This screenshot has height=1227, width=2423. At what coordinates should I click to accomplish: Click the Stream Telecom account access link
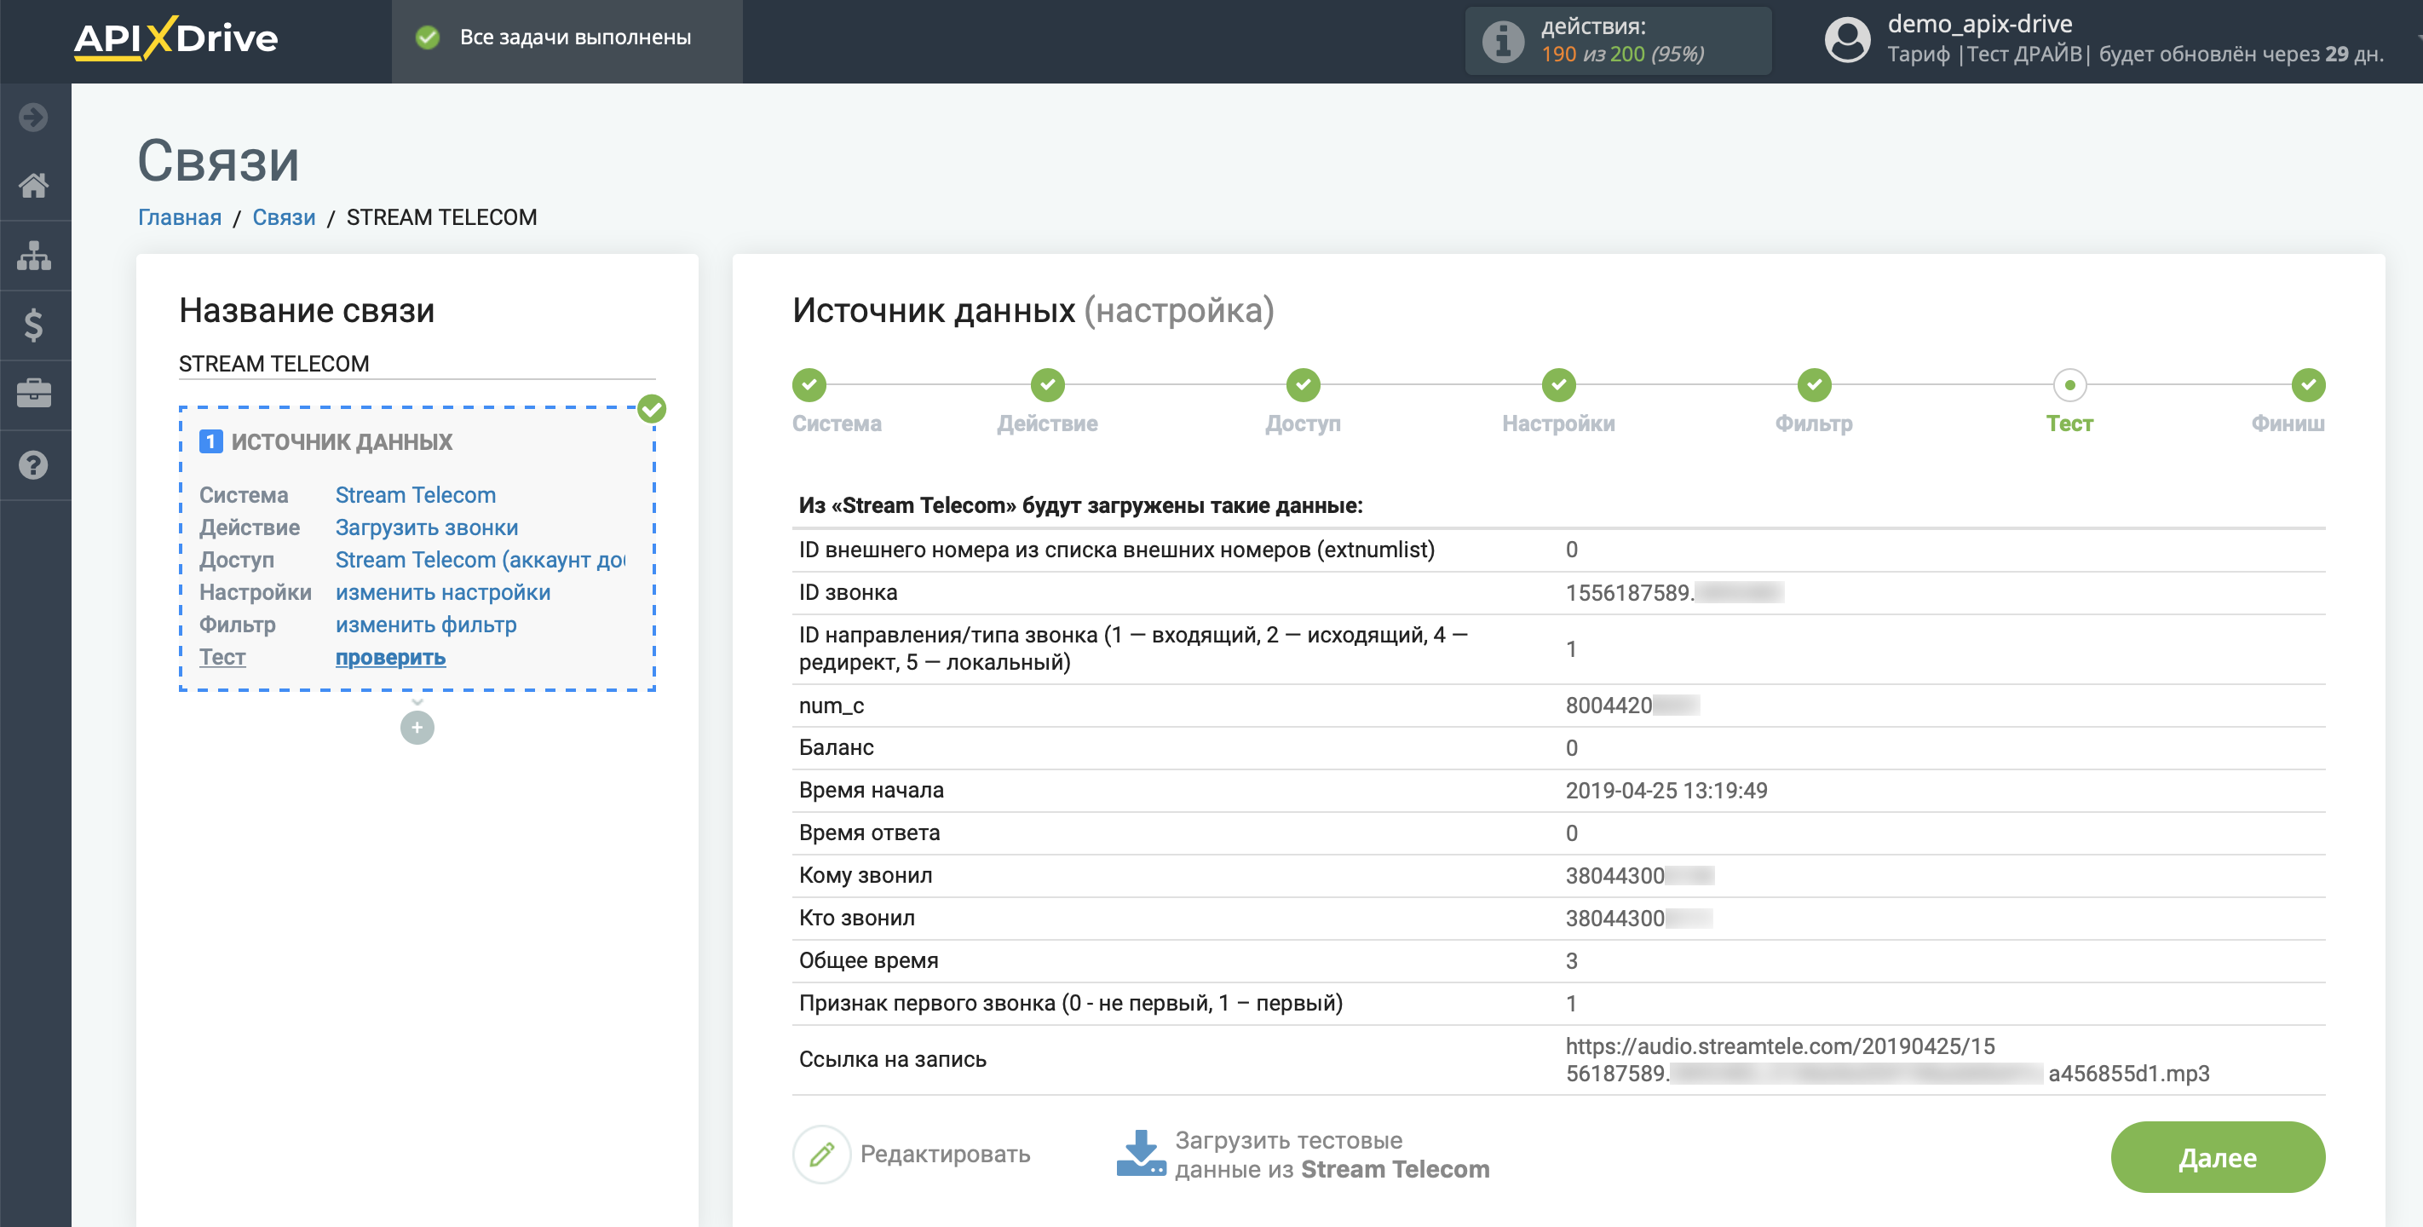click(481, 560)
